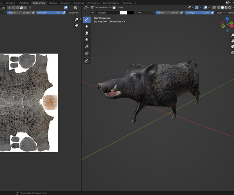Select the Soften tool in viewport toolbar
The image size is (234, 195).
[87, 27]
